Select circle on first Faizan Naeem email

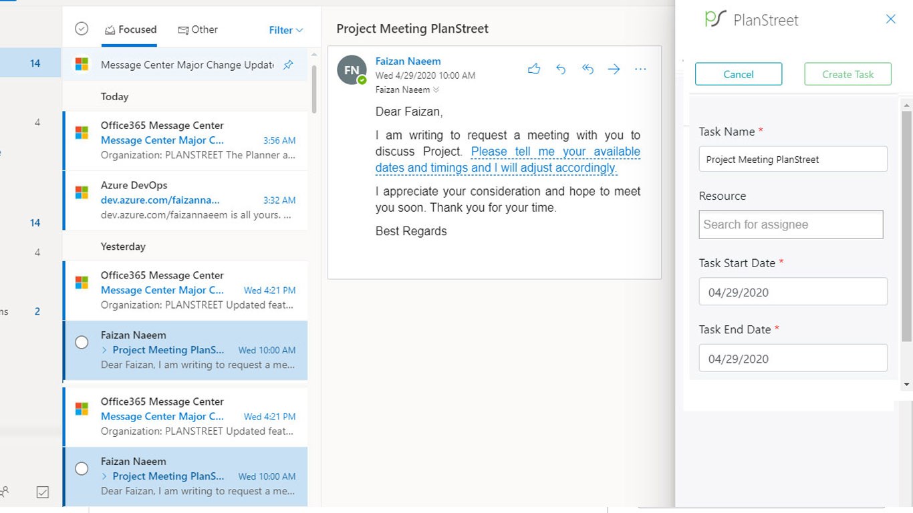click(x=82, y=343)
